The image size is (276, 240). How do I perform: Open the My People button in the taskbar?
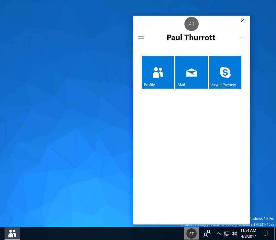pos(207,234)
